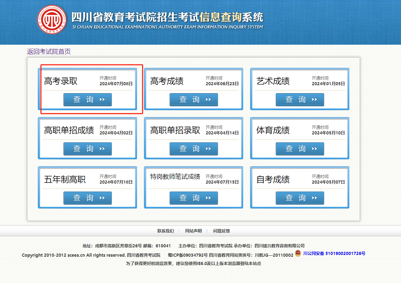The image size is (401, 283).
Task: Click the 高考录取 card title
Action: coord(61,81)
